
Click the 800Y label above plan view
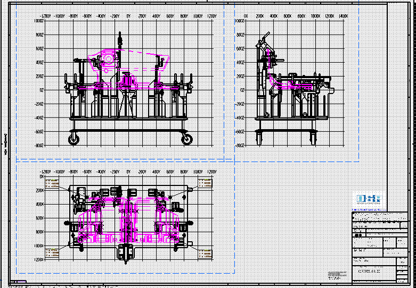pyautogui.click(x=184, y=172)
